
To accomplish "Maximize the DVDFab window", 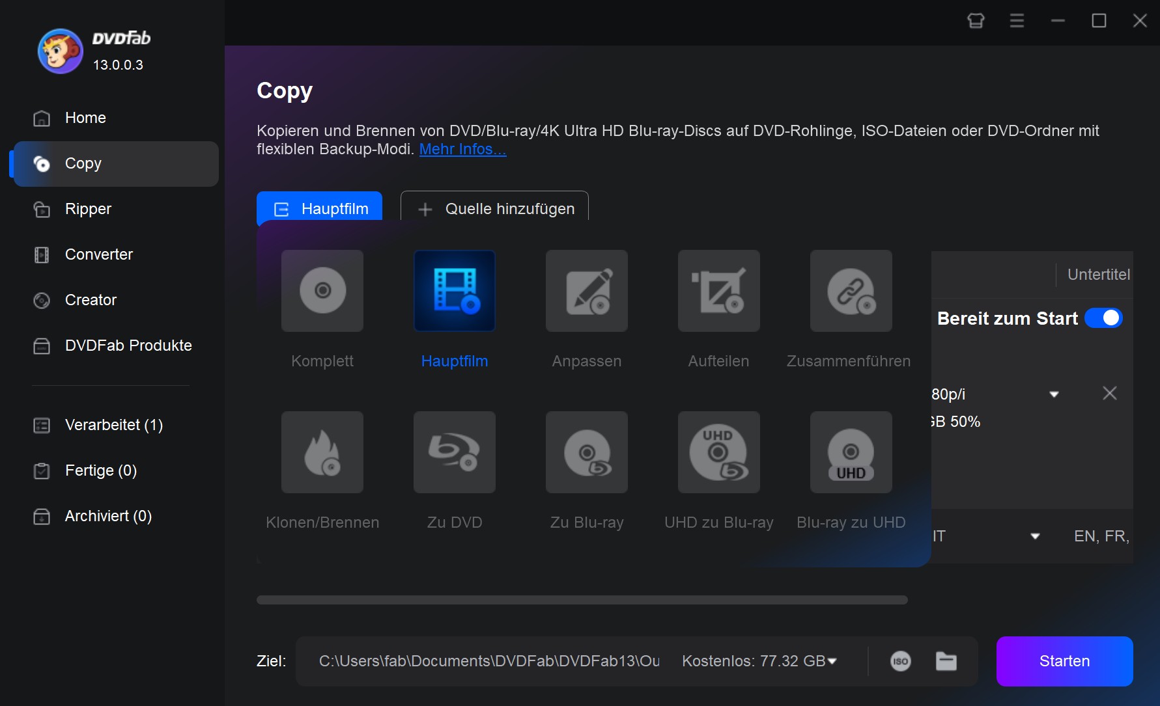I will [x=1099, y=21].
